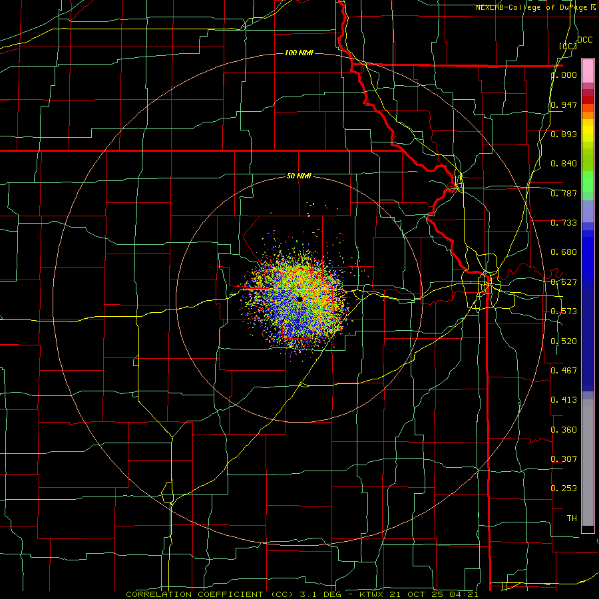Pick the pink segment atop color bar

(588, 71)
